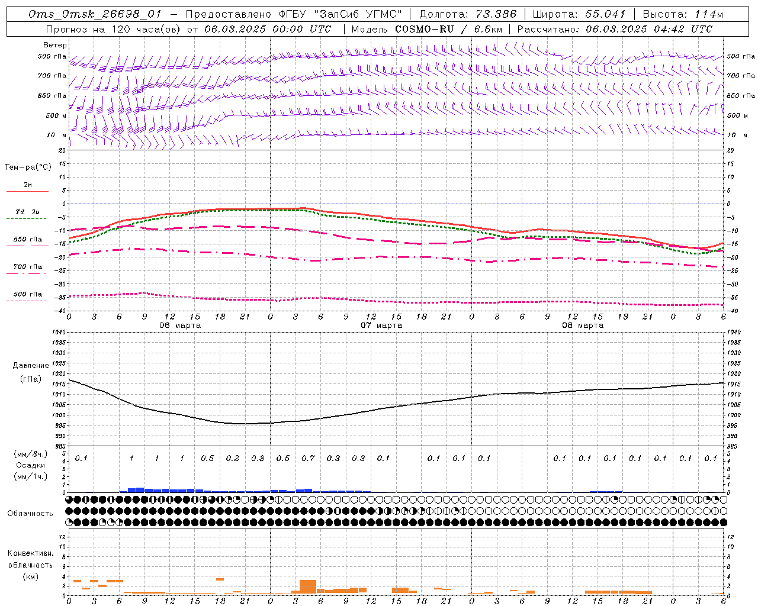Image resolution: width=758 pixels, height=606 pixels.
Task: Click the 700 гПа temperature legend label
Action: pos(27,267)
